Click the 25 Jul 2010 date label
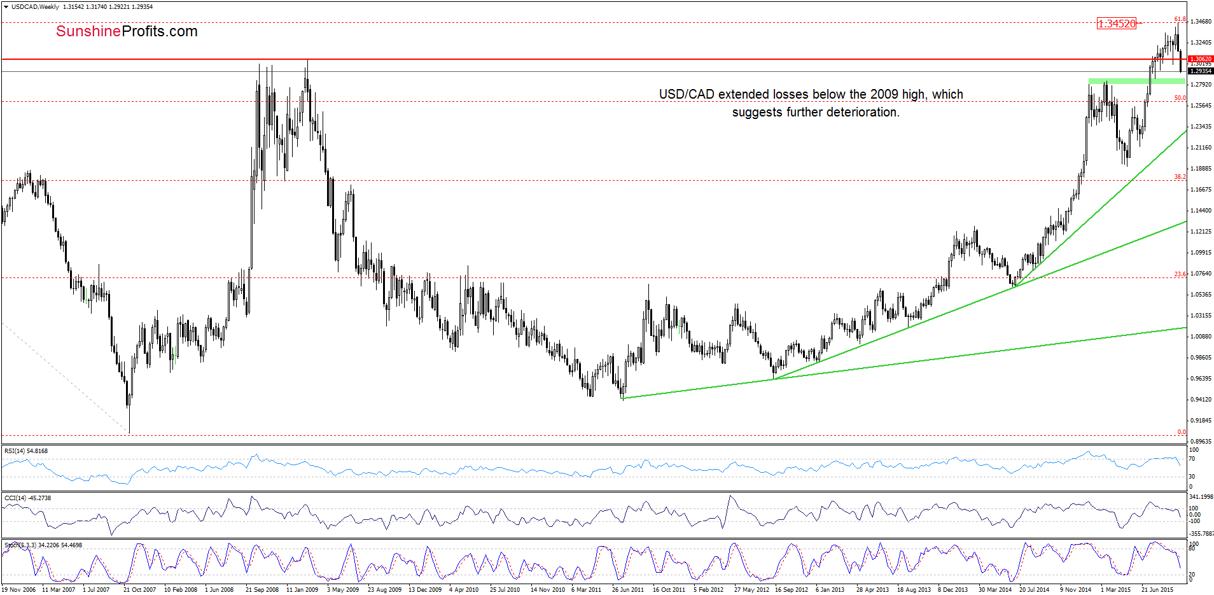 [505, 590]
